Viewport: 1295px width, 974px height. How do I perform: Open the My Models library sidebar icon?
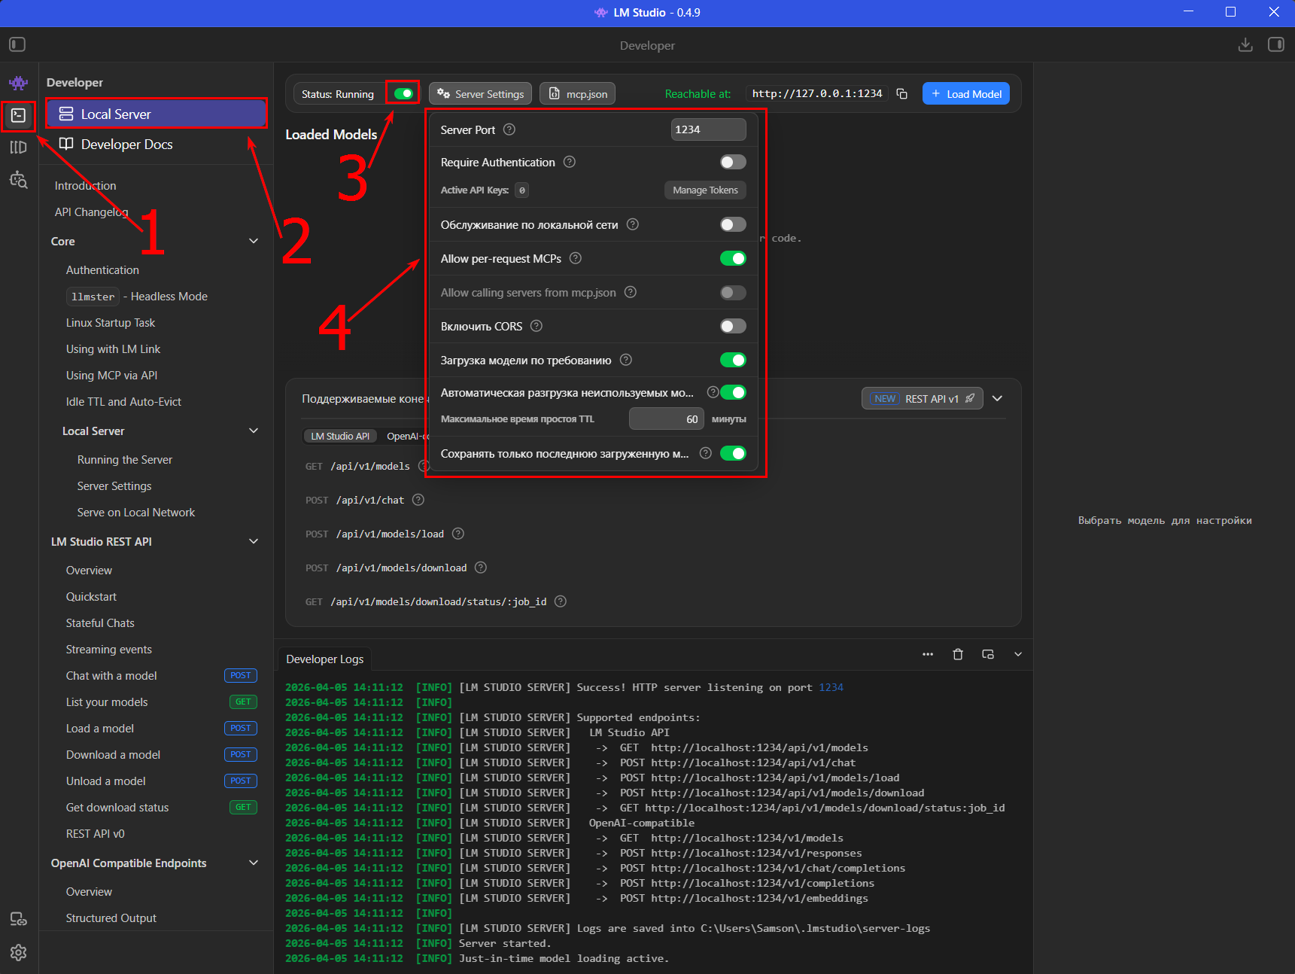pos(18,148)
